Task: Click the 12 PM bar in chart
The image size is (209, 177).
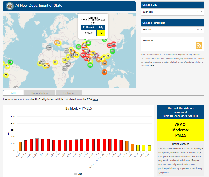Action: point(37,145)
